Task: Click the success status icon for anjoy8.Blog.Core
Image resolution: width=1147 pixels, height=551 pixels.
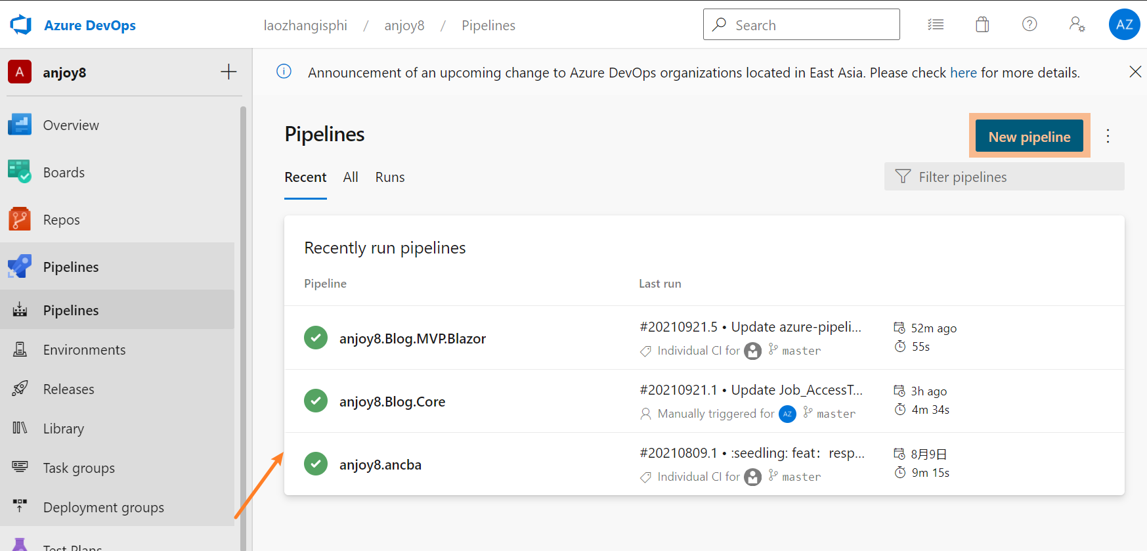Action: point(316,401)
